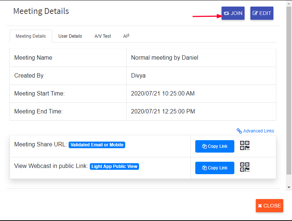Click the 'Meeting Share URL:' label
Viewport: 292px width, 221px height.
pyautogui.click(x=41, y=145)
